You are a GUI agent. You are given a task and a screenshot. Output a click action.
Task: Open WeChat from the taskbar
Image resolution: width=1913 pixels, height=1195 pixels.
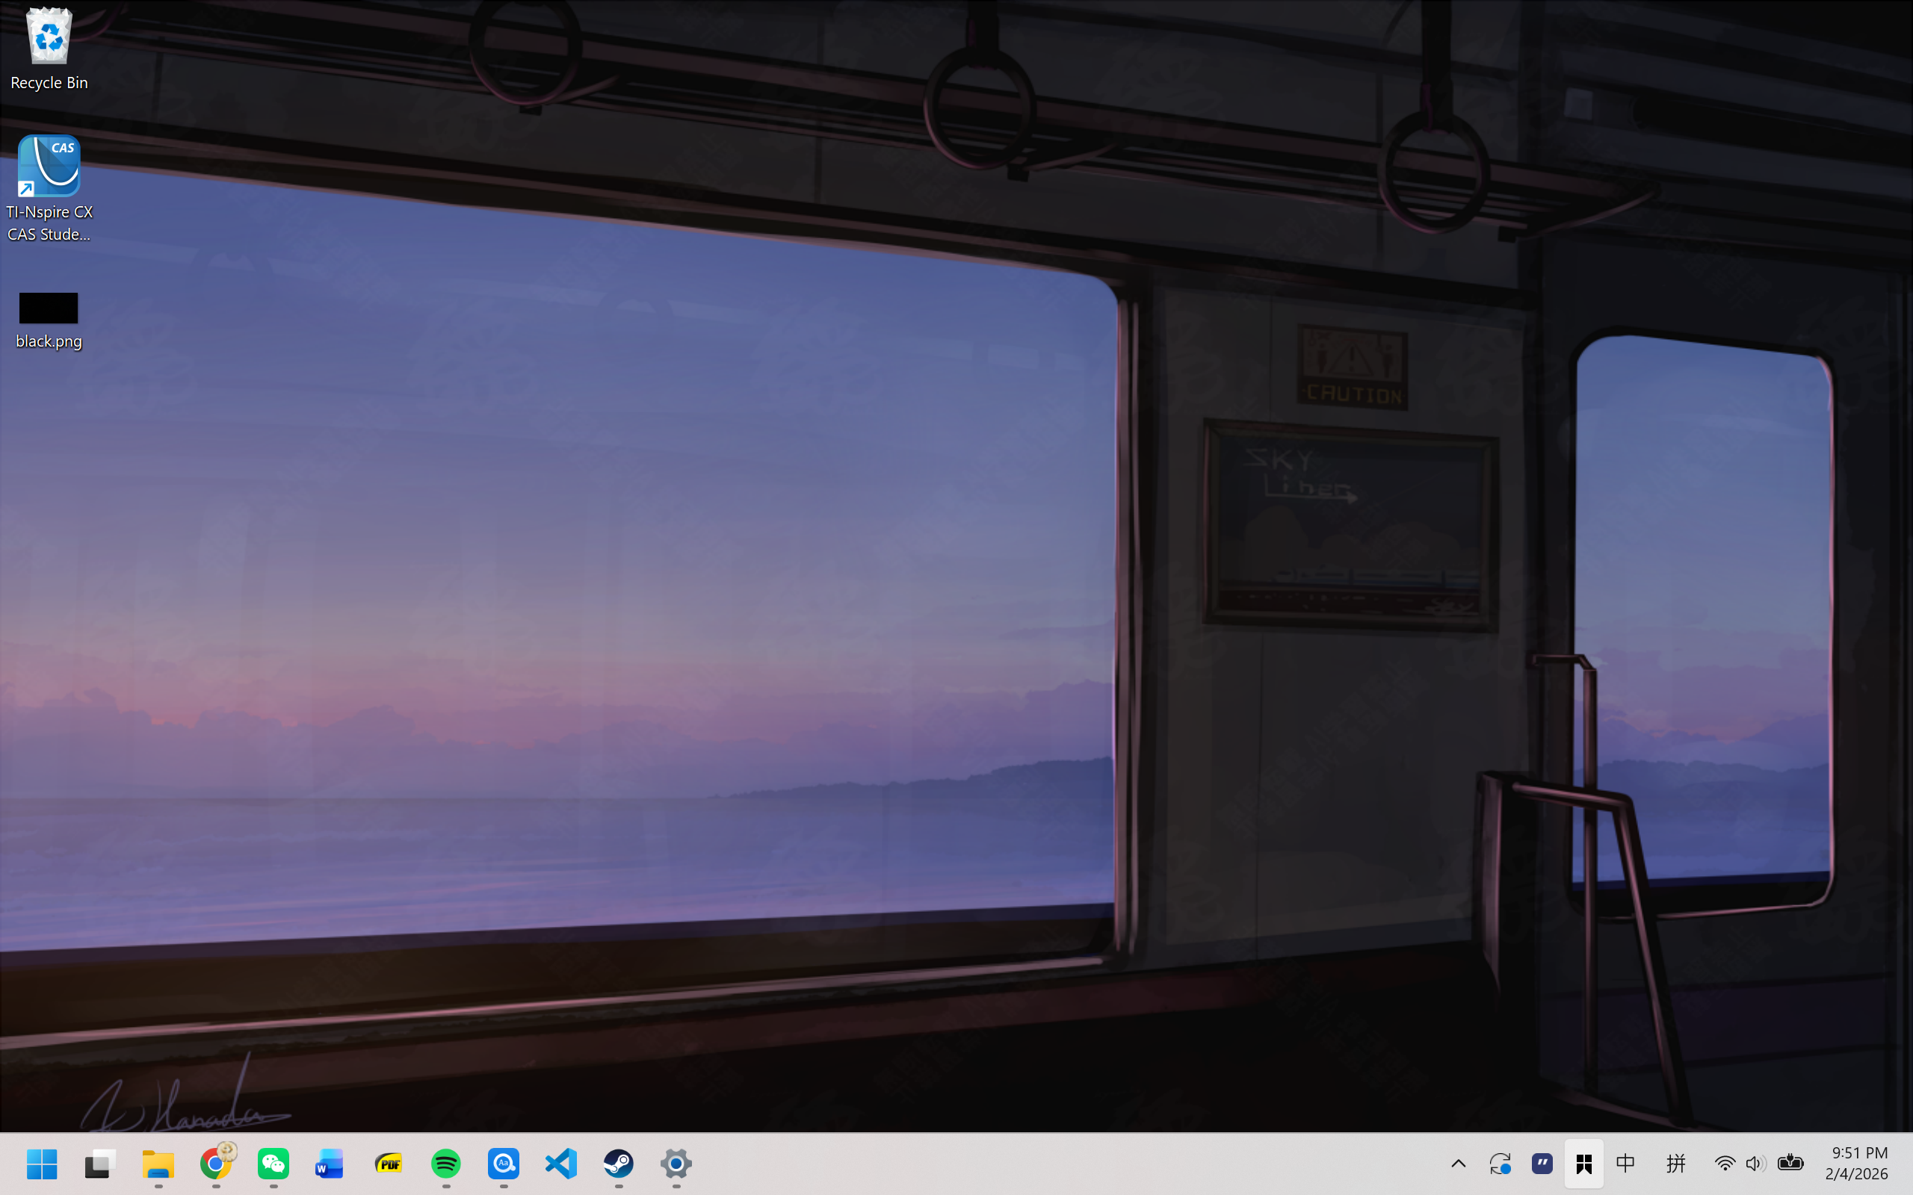pyautogui.click(x=273, y=1164)
